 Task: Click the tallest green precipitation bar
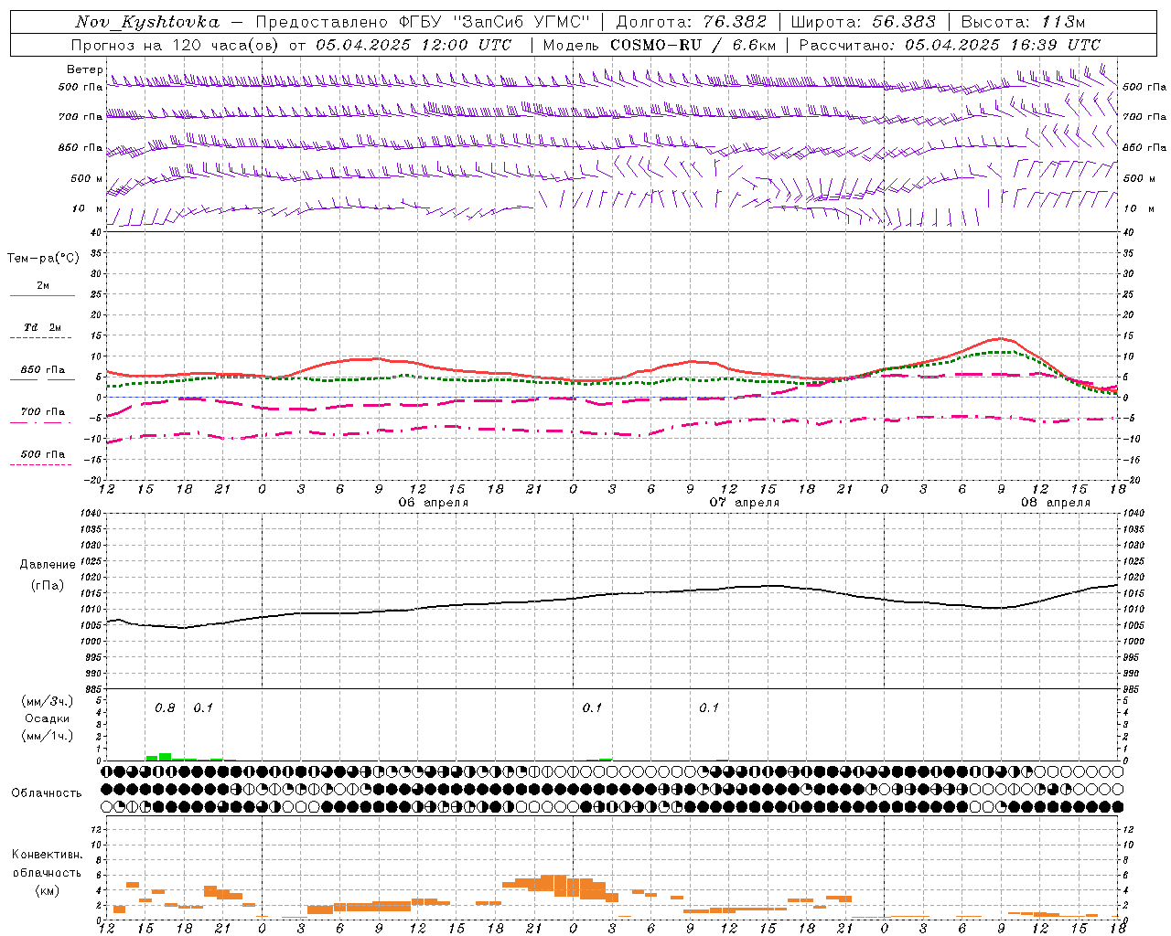[x=166, y=757]
